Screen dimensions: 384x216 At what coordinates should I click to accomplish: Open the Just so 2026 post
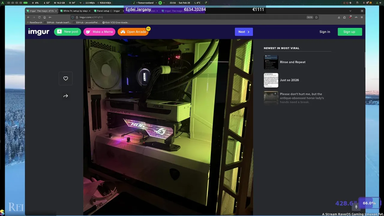coord(289,80)
